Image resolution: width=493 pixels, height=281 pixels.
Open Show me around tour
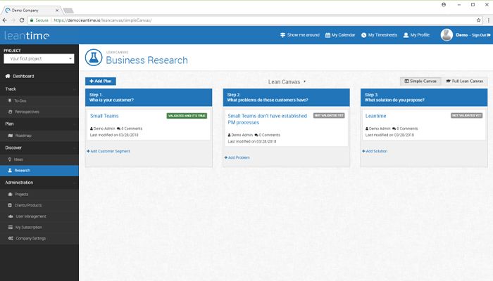[x=299, y=35]
